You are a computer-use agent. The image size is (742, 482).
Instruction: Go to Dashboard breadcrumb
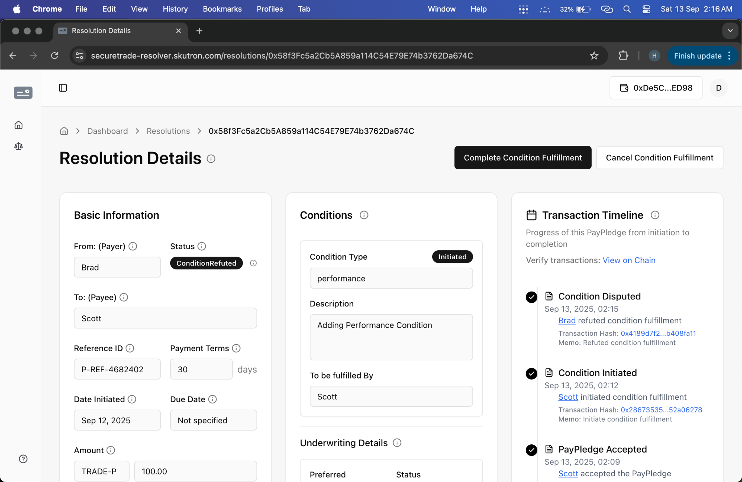(x=108, y=131)
